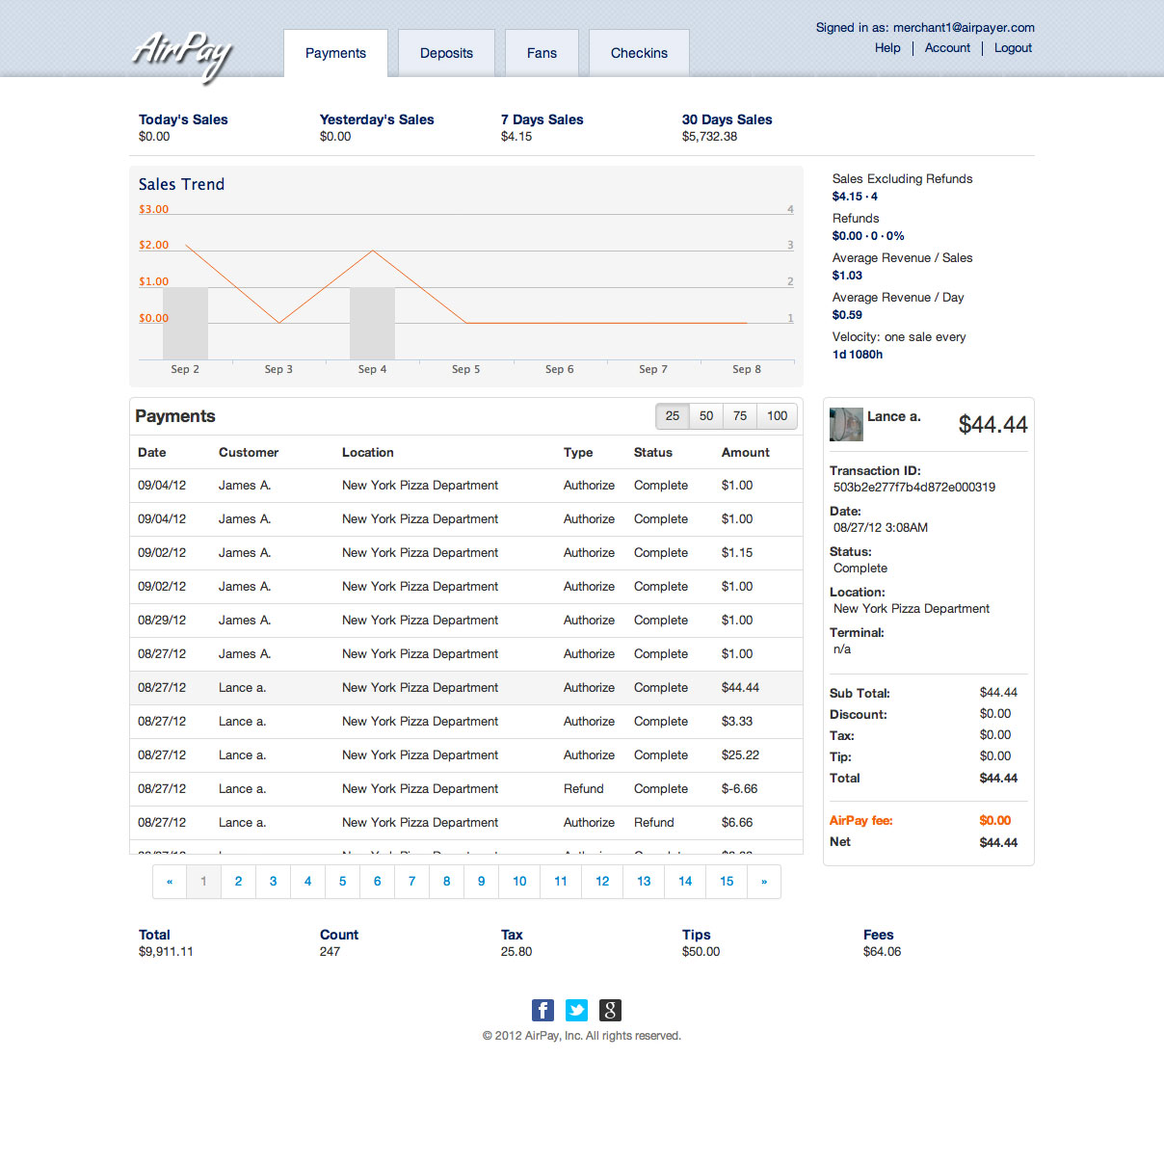Go to page 2 of payments
1164x1164 pixels.
click(x=238, y=882)
